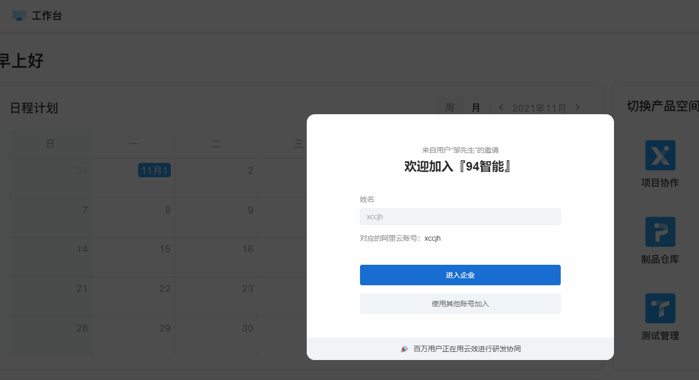This screenshot has height=380, width=699.
Task: Click the 姓名 input field
Action: coord(460,217)
